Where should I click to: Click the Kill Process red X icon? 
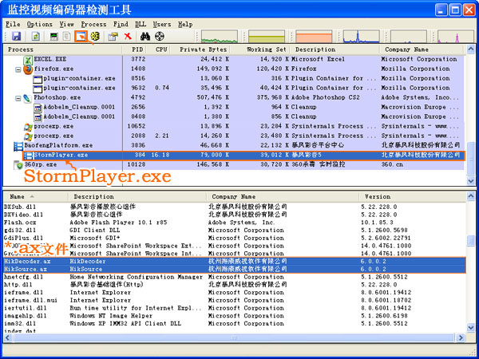(128, 37)
